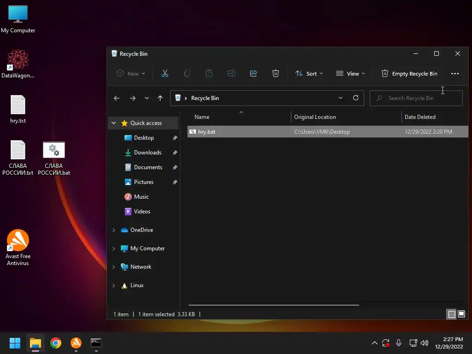472x354 pixels.
Task: Open the Windows Start menu
Action: (15, 343)
